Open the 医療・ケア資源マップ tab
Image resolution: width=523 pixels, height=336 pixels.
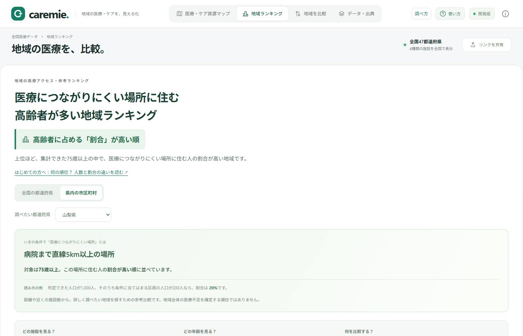203,14
